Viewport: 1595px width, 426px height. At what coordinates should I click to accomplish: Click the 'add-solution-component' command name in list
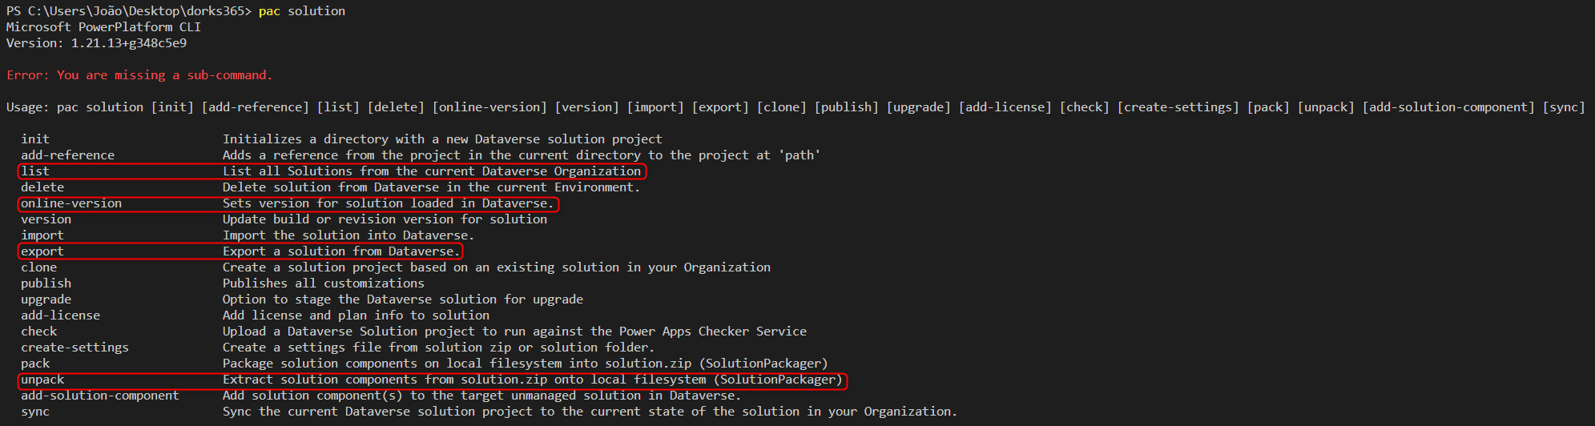100,396
